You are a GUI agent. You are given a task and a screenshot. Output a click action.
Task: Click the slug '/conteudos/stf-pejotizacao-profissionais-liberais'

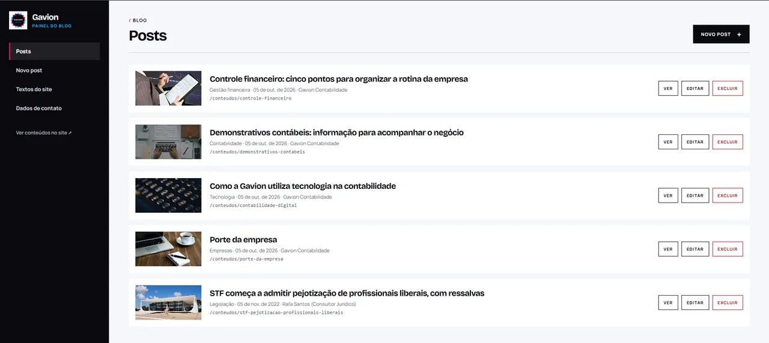pyautogui.click(x=276, y=312)
